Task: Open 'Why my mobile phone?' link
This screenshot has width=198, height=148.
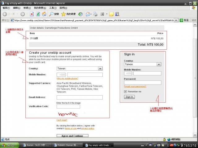Action: 67,79
